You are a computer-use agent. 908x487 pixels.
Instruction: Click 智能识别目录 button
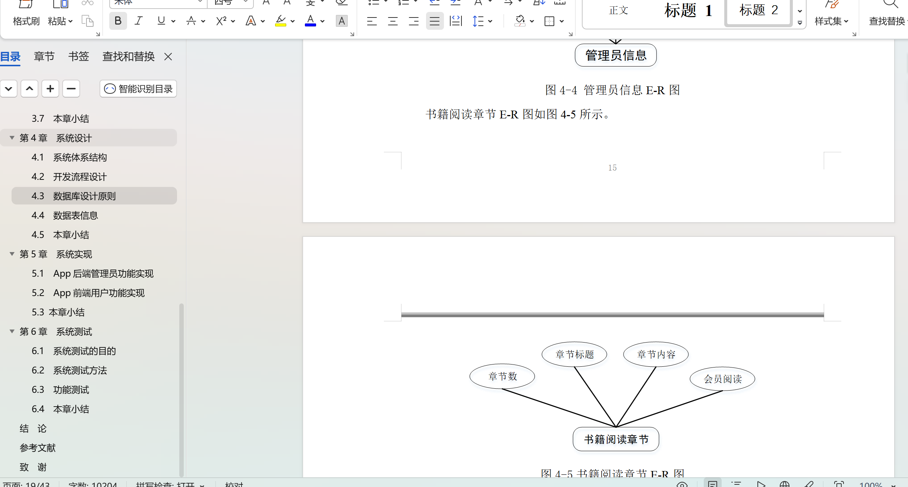pos(138,89)
